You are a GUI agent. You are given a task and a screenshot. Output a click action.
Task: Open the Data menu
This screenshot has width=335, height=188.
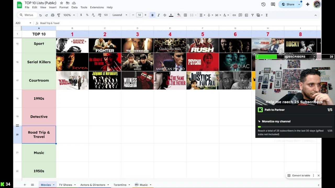(x=74, y=7)
